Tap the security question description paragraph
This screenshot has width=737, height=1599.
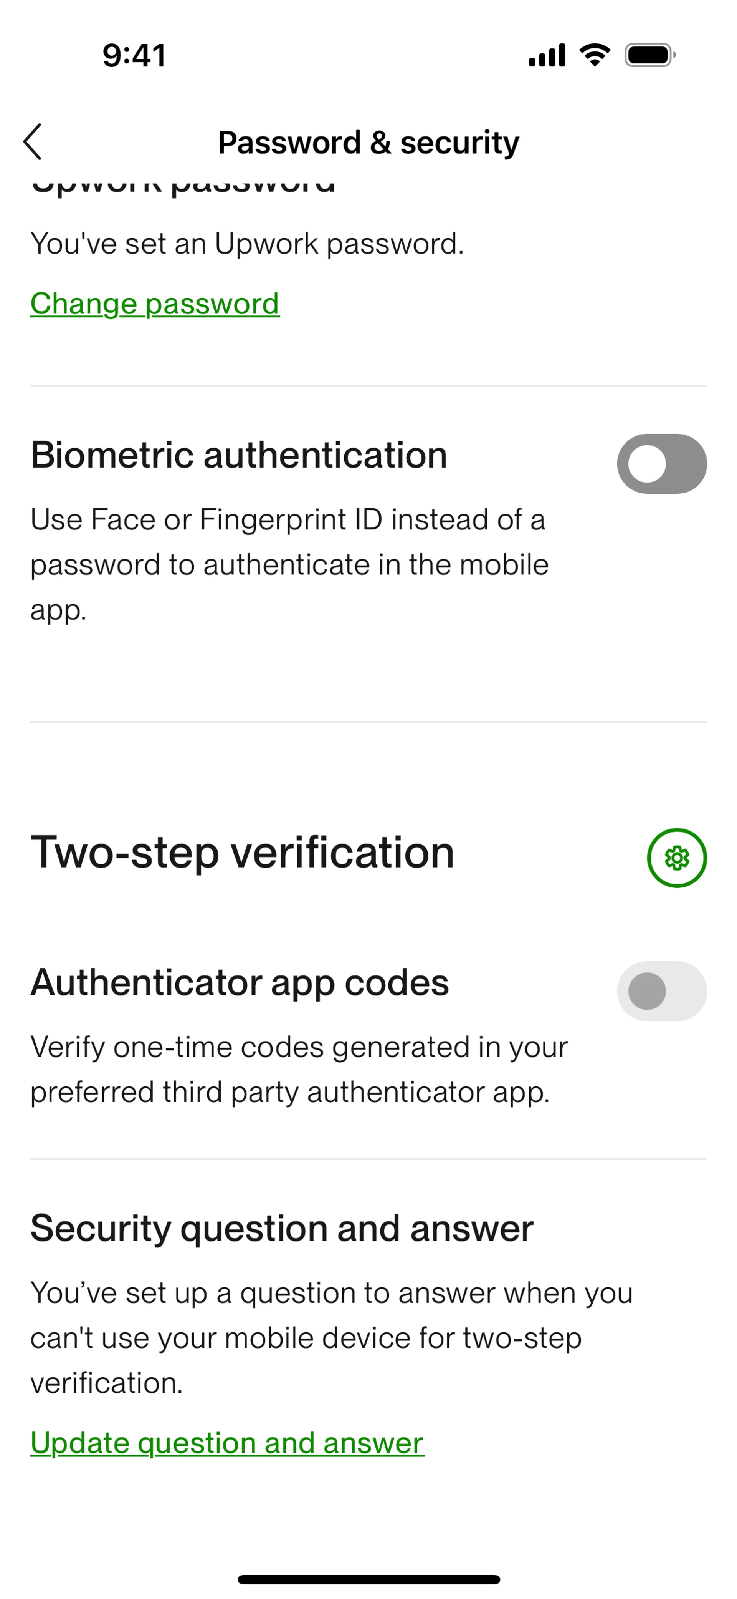pyautogui.click(x=331, y=1337)
